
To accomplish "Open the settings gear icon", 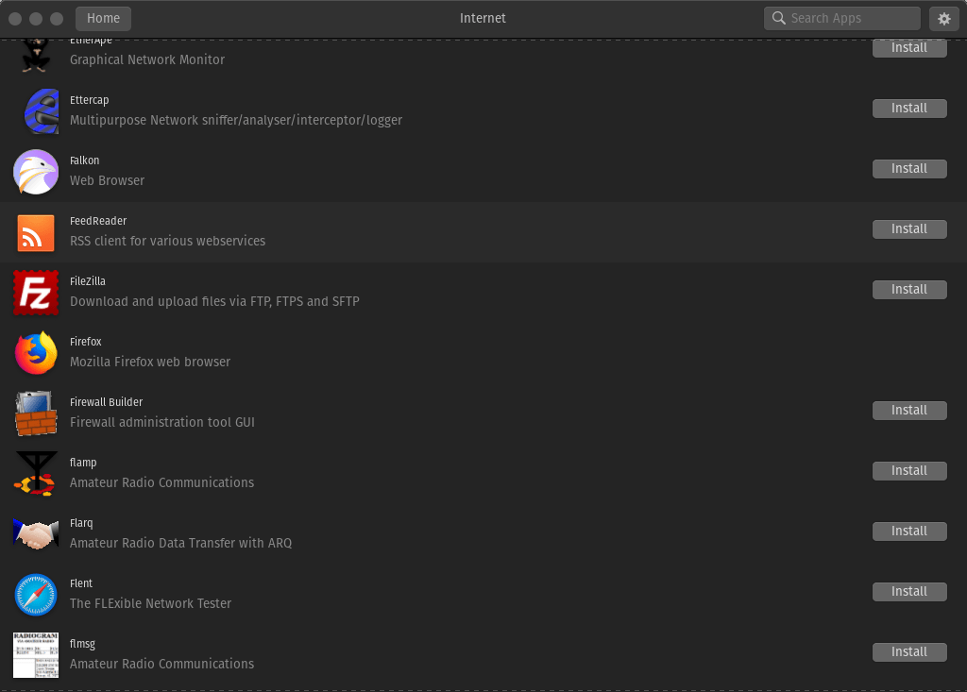I will tap(944, 18).
